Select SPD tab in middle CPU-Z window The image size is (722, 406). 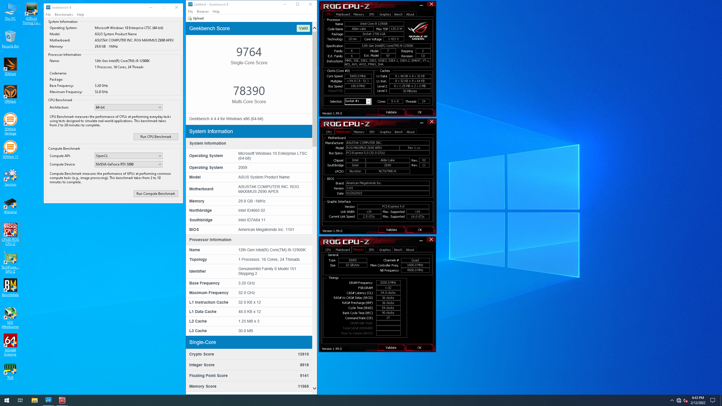(x=372, y=132)
